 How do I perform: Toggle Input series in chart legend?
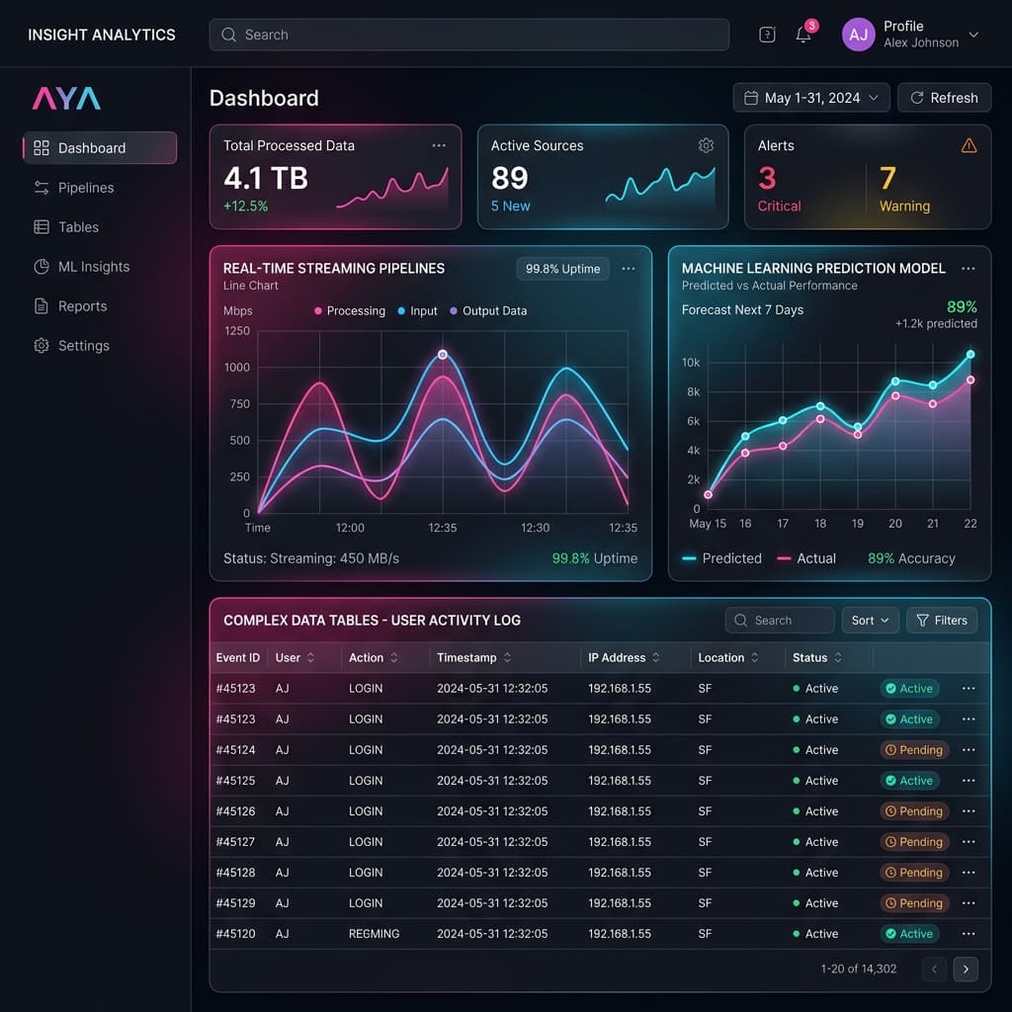tap(417, 311)
